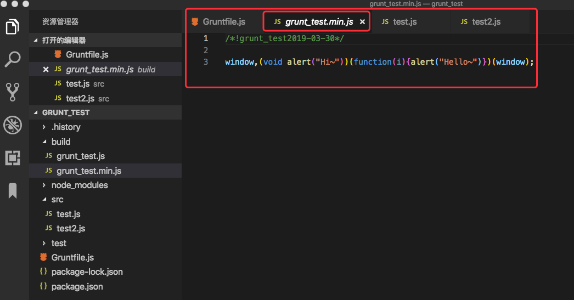Click JS icon on test2.js tab
This screenshot has height=300, width=574.
[464, 21]
